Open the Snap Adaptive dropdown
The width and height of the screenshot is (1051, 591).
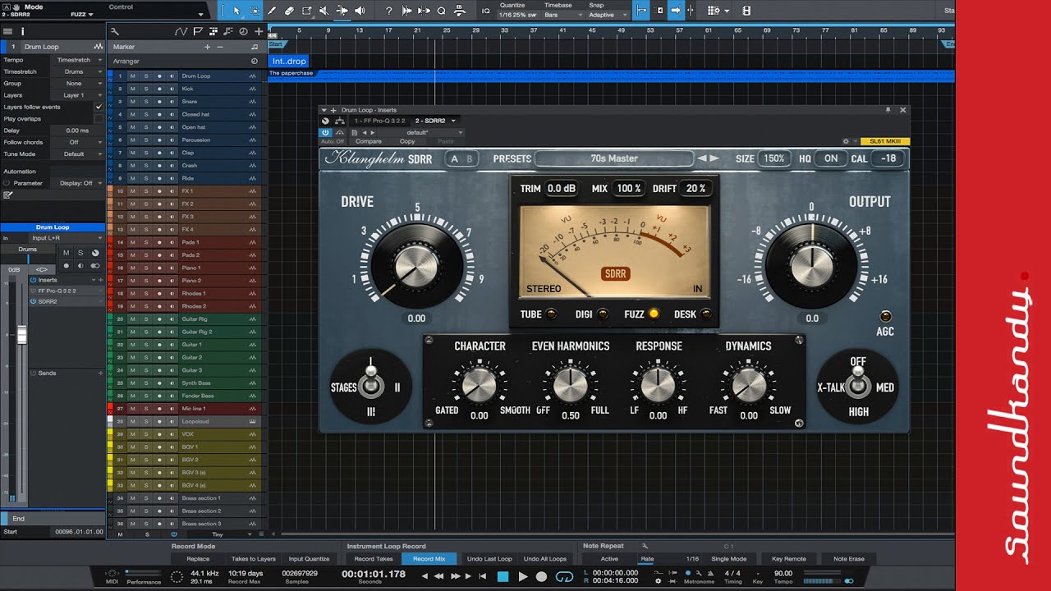tap(608, 15)
